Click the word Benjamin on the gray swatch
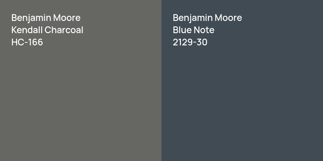Image resolution: width=323 pixels, height=161 pixels. [31, 18]
